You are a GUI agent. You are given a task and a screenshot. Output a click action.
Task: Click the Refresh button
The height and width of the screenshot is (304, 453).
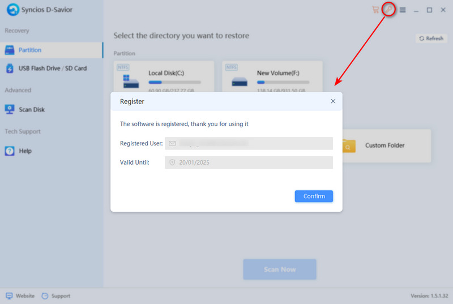click(x=431, y=38)
